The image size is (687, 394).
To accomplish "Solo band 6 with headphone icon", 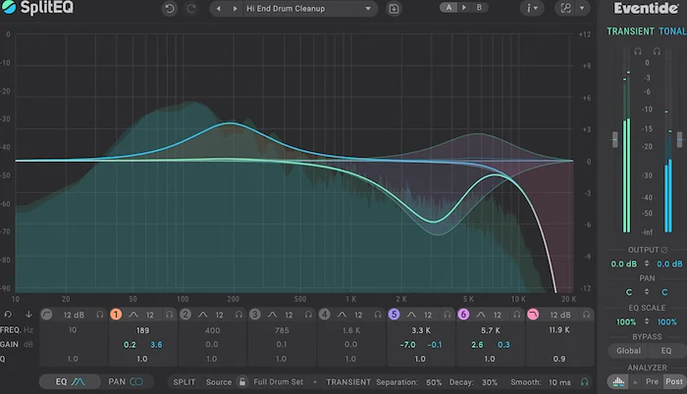I will (x=517, y=315).
